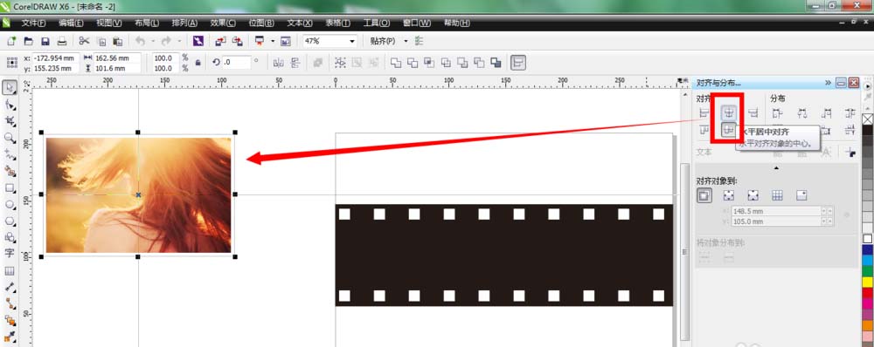This screenshot has width=874, height=347.
Task: Select the Parallel Dimension tool
Action: click(x=10, y=287)
